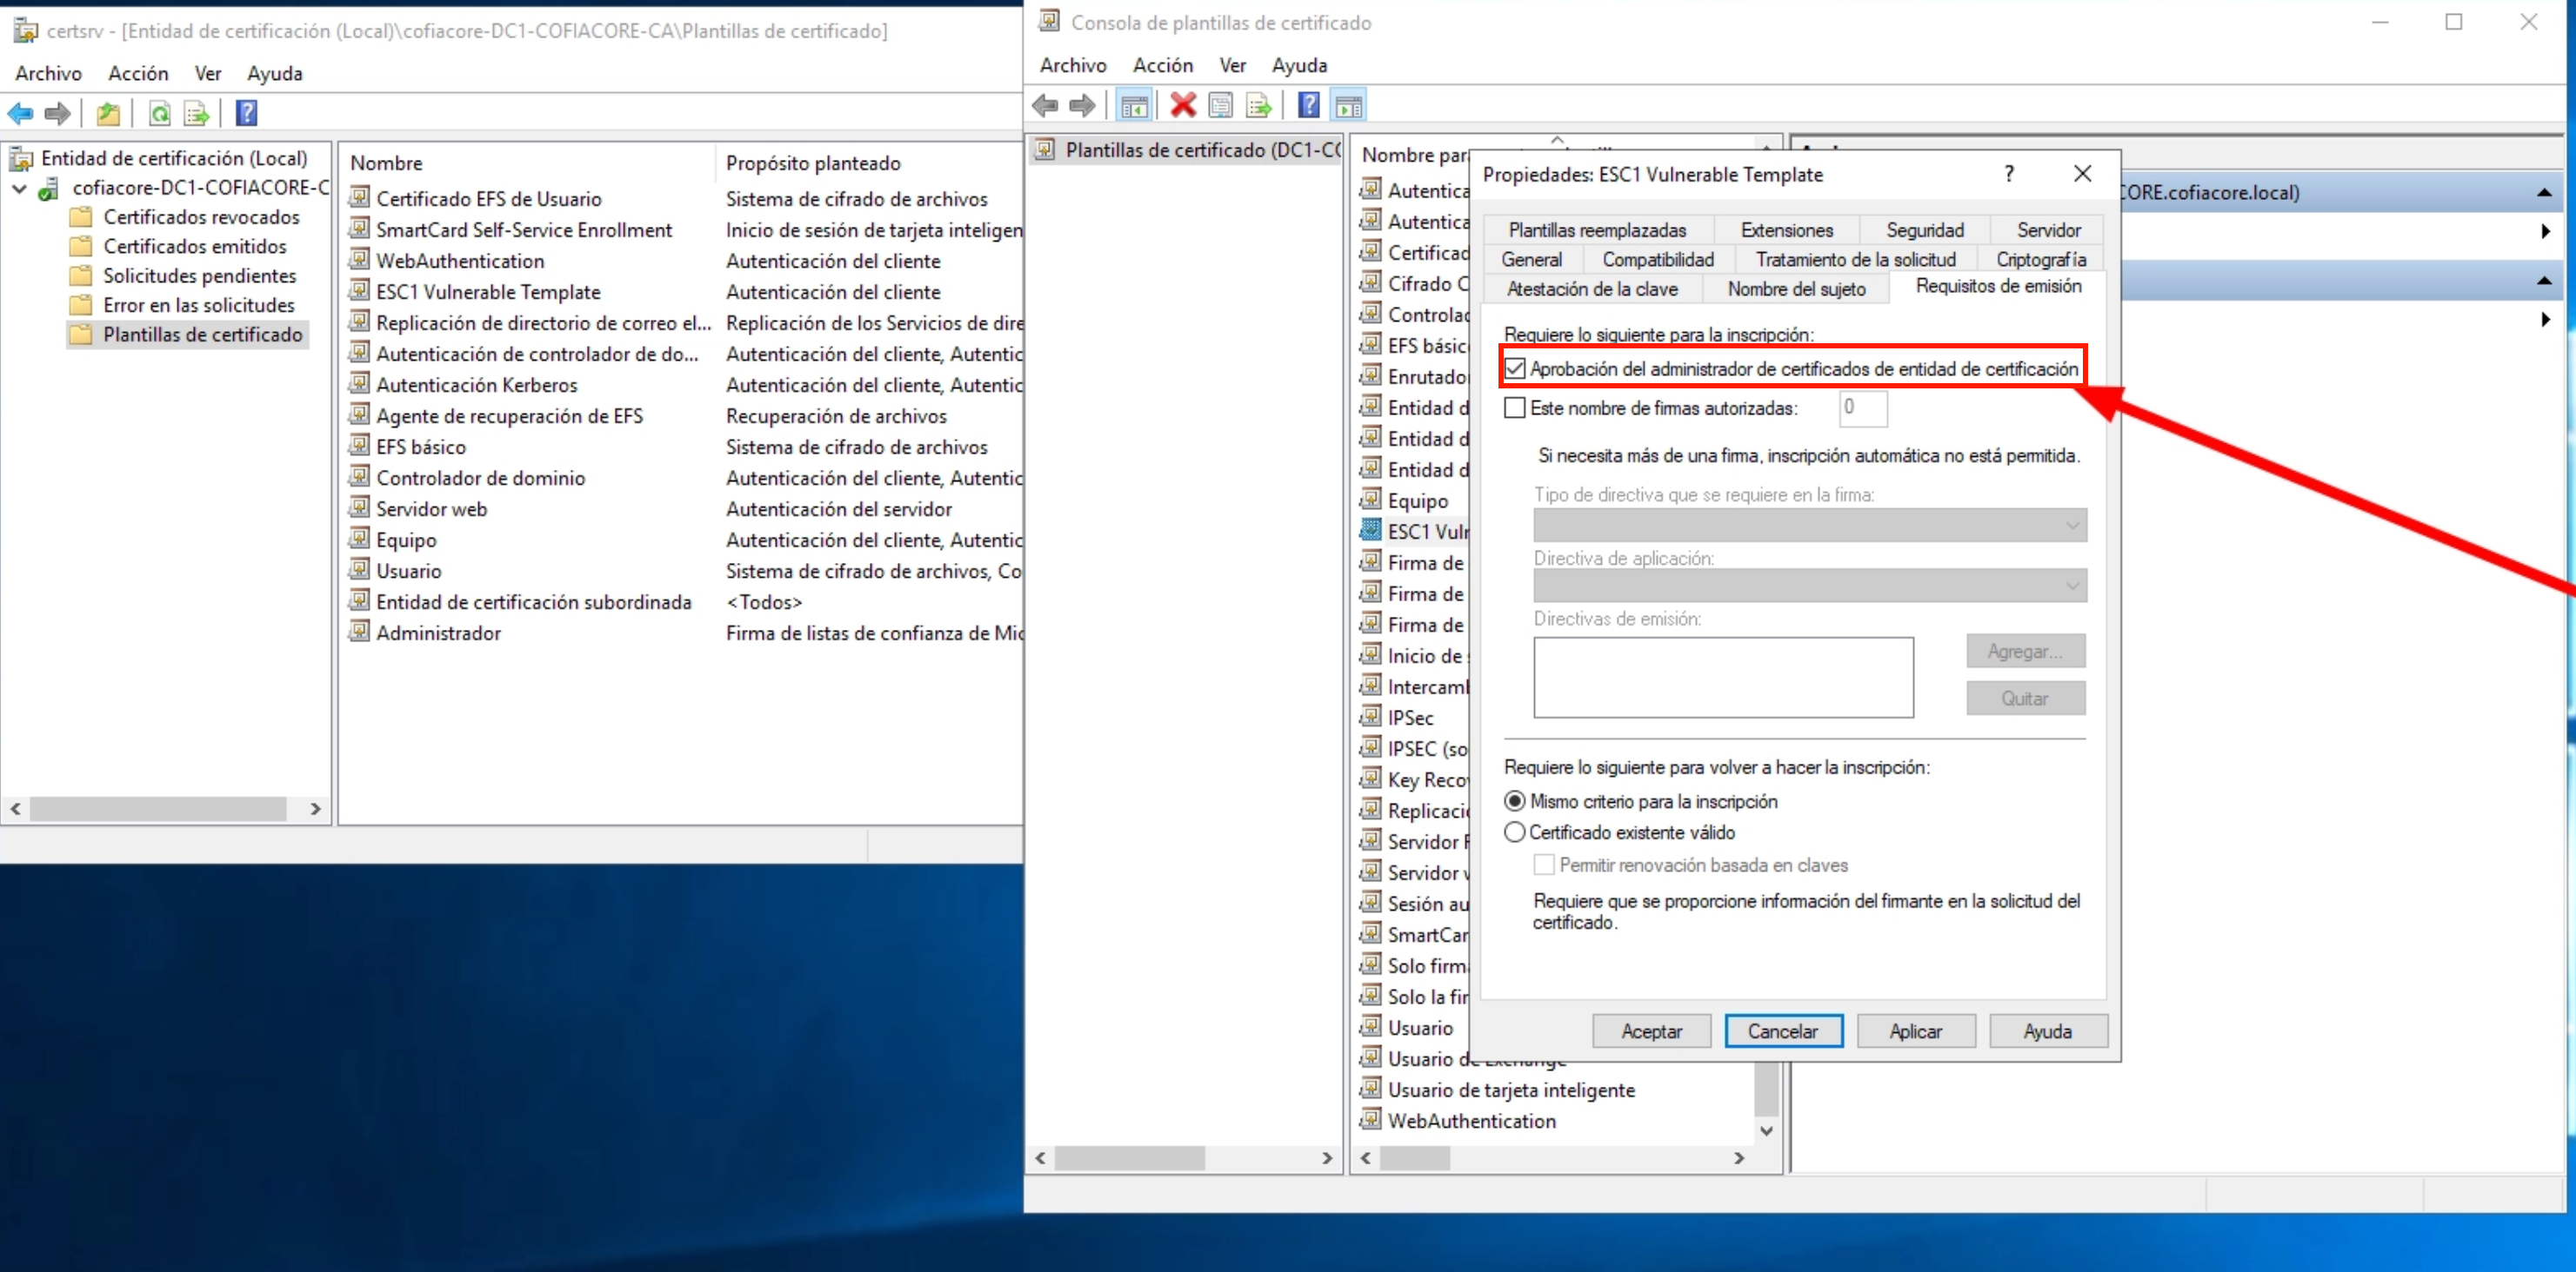This screenshot has width=2576, height=1272.
Task: Click the Error en las solicitudes folder icon
Action: (81, 305)
